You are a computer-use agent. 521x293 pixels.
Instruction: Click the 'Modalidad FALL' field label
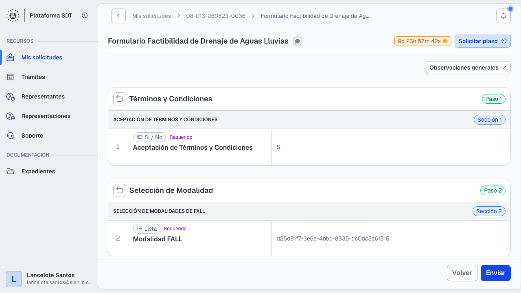pos(158,239)
